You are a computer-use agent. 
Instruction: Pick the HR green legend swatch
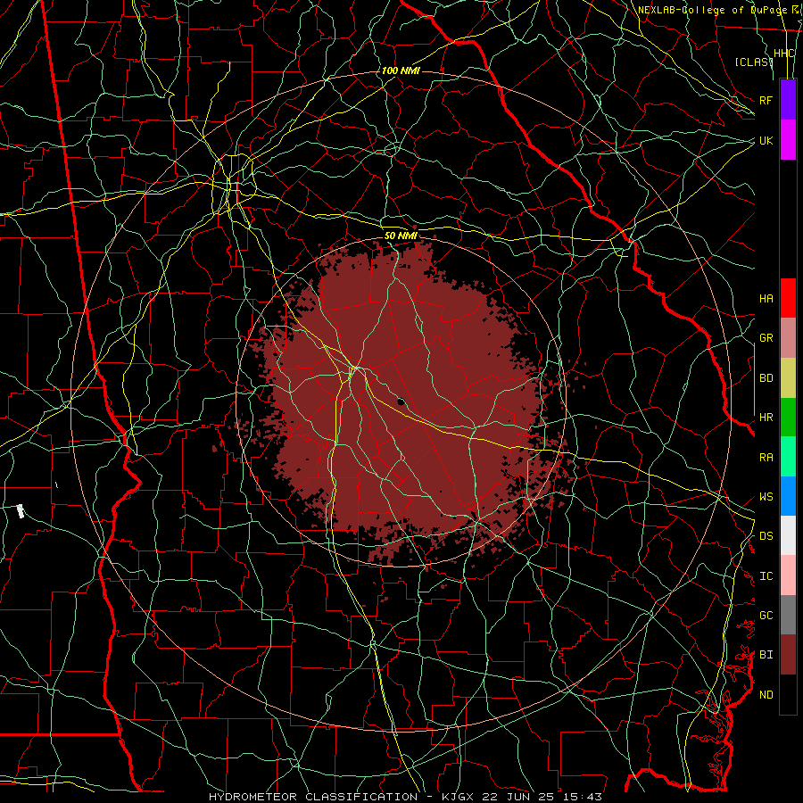(x=788, y=418)
